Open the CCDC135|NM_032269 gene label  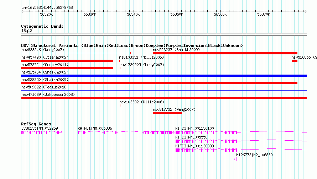(x=40, y=128)
